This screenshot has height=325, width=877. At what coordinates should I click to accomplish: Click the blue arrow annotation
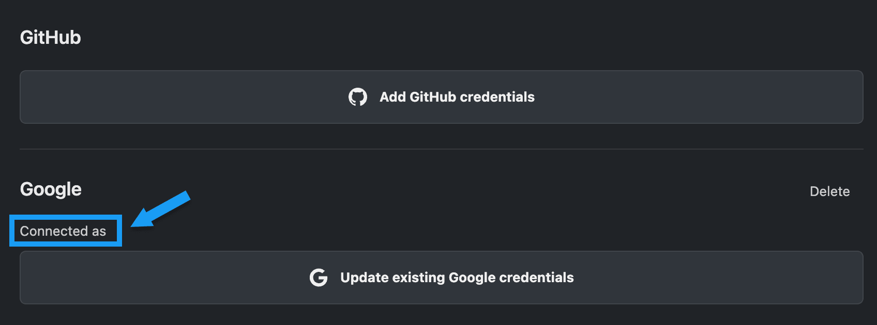coord(161,209)
